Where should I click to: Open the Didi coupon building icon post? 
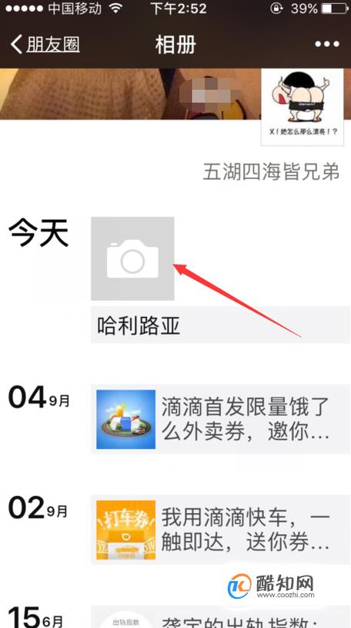tap(126, 420)
